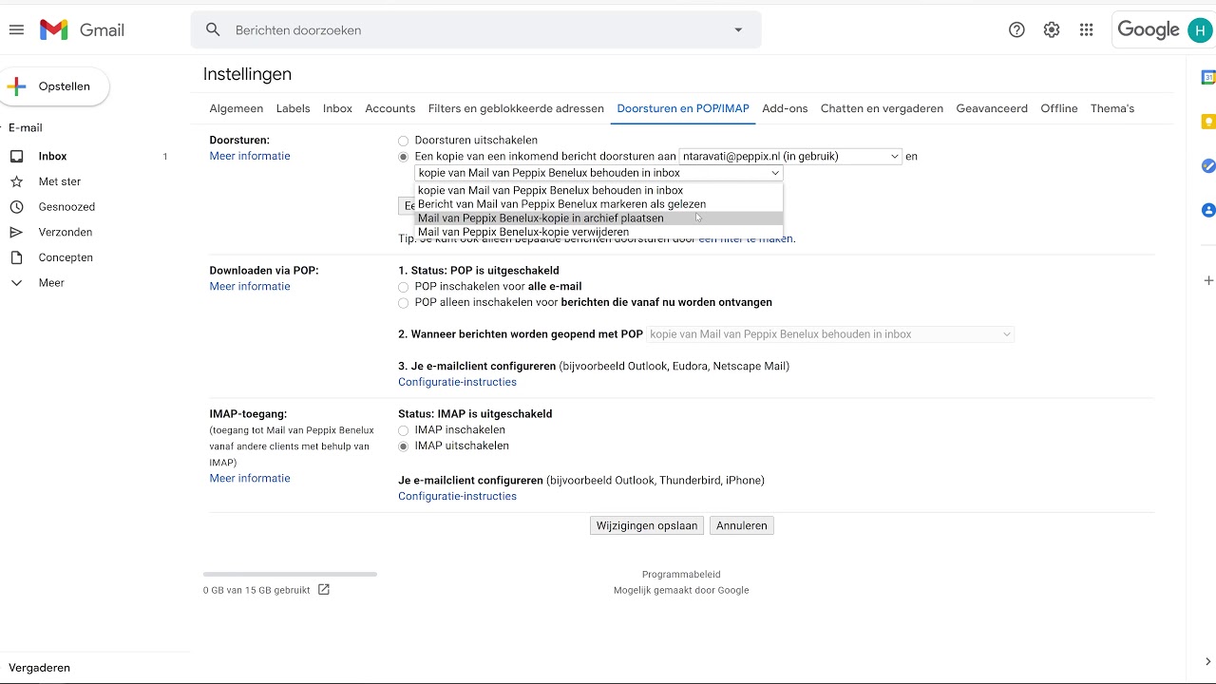Open storage details external link icon
Image resolution: width=1216 pixels, height=684 pixels.
pos(324,590)
